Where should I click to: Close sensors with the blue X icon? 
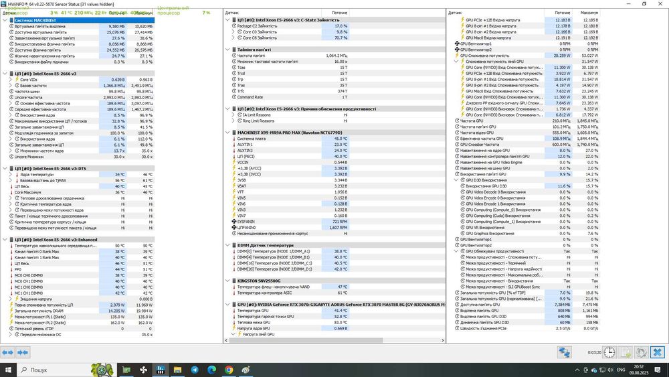(x=658, y=353)
